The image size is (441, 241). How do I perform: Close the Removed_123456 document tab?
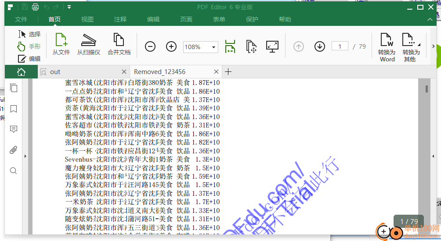point(216,72)
